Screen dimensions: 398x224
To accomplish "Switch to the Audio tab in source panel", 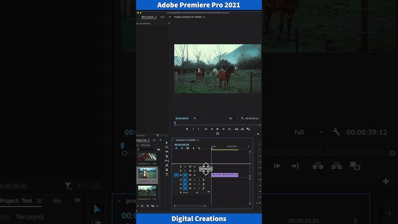I will coord(162,17).
